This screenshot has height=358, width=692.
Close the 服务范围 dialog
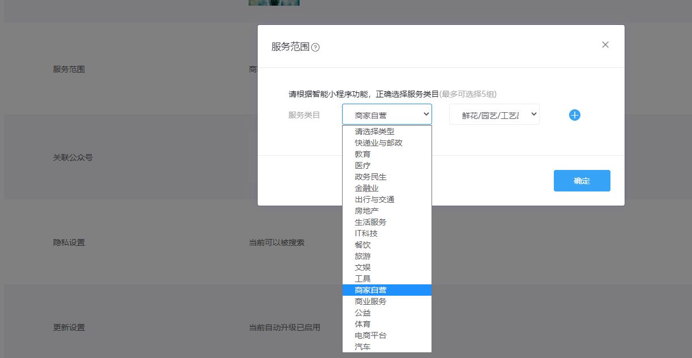[x=605, y=44]
